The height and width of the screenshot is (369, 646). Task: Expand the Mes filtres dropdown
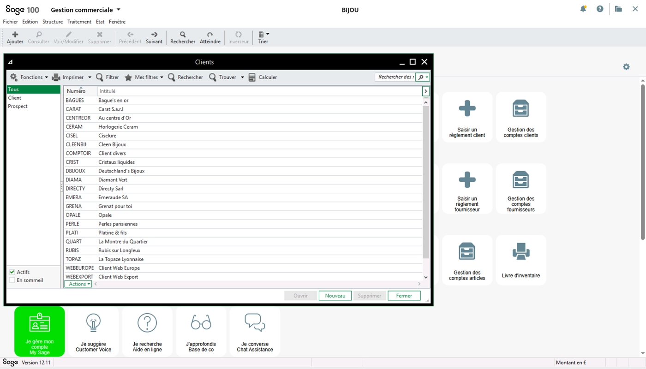161,77
